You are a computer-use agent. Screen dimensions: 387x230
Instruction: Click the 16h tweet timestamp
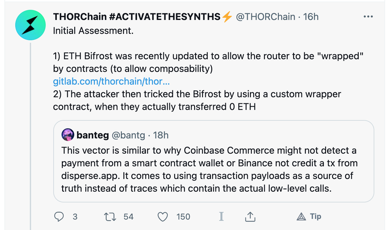[x=311, y=17]
